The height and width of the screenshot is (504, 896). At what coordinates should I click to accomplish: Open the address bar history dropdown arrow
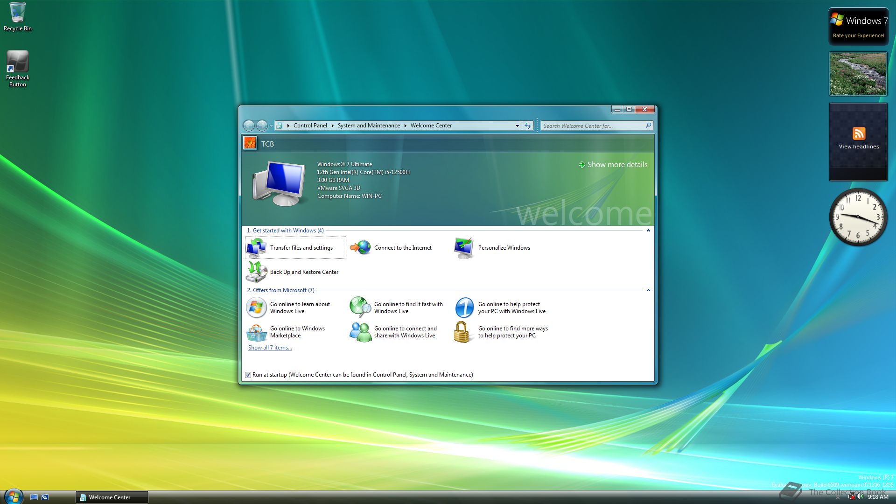(517, 126)
